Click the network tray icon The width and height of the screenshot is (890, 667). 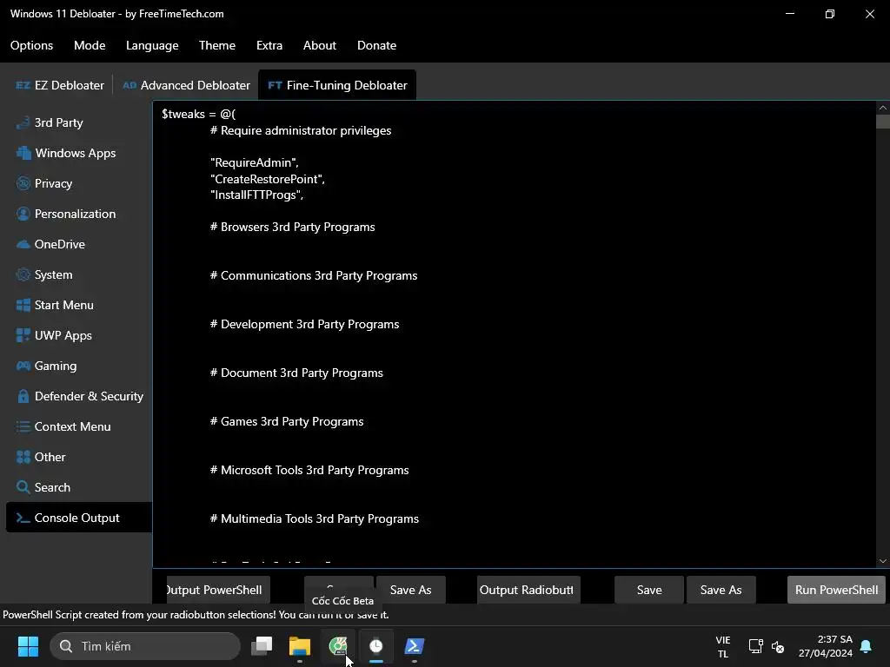coord(755,646)
